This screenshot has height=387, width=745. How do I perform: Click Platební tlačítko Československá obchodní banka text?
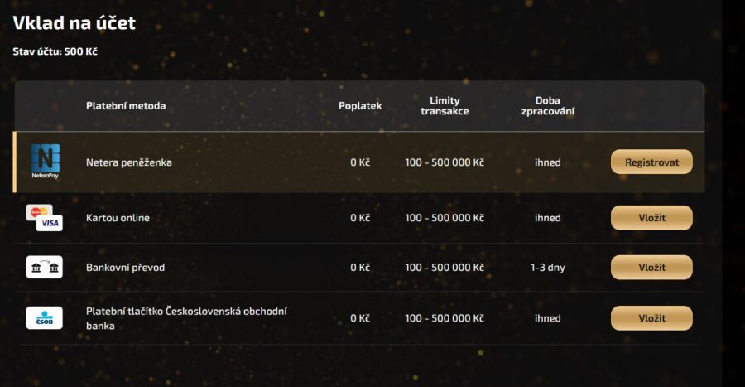point(186,318)
